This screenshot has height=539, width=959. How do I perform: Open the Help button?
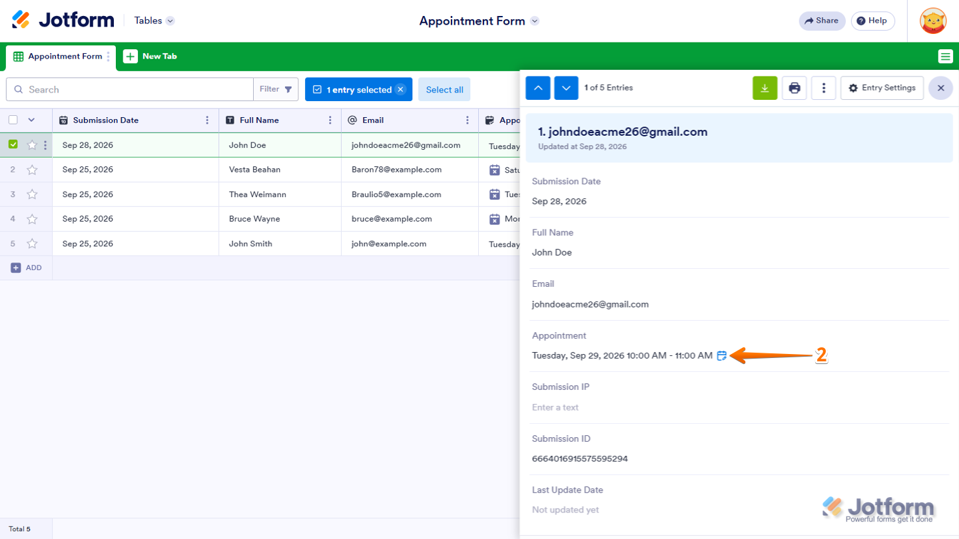(x=872, y=21)
